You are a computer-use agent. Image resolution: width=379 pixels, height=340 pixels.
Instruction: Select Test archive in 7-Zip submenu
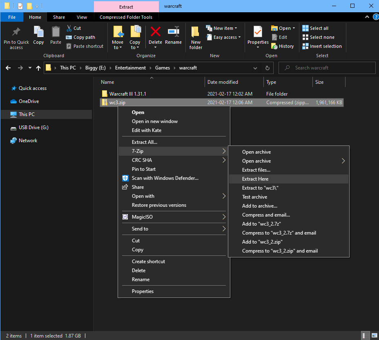coord(289,197)
